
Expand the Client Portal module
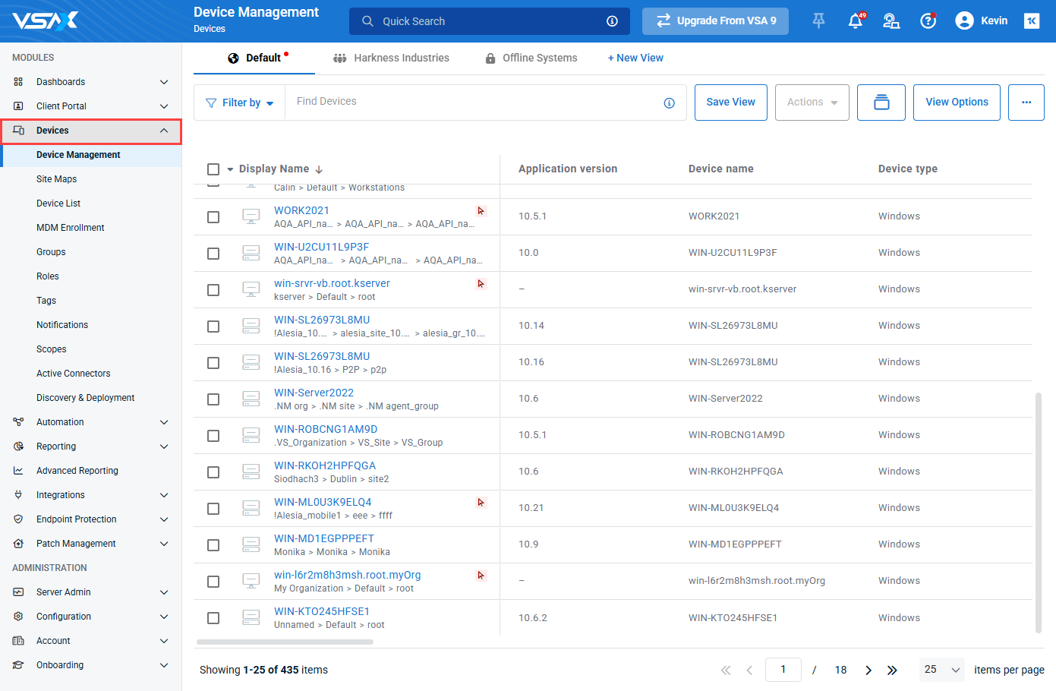pyautogui.click(x=164, y=106)
